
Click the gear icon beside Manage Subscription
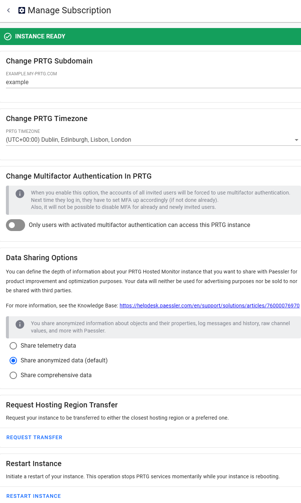pos(22,11)
